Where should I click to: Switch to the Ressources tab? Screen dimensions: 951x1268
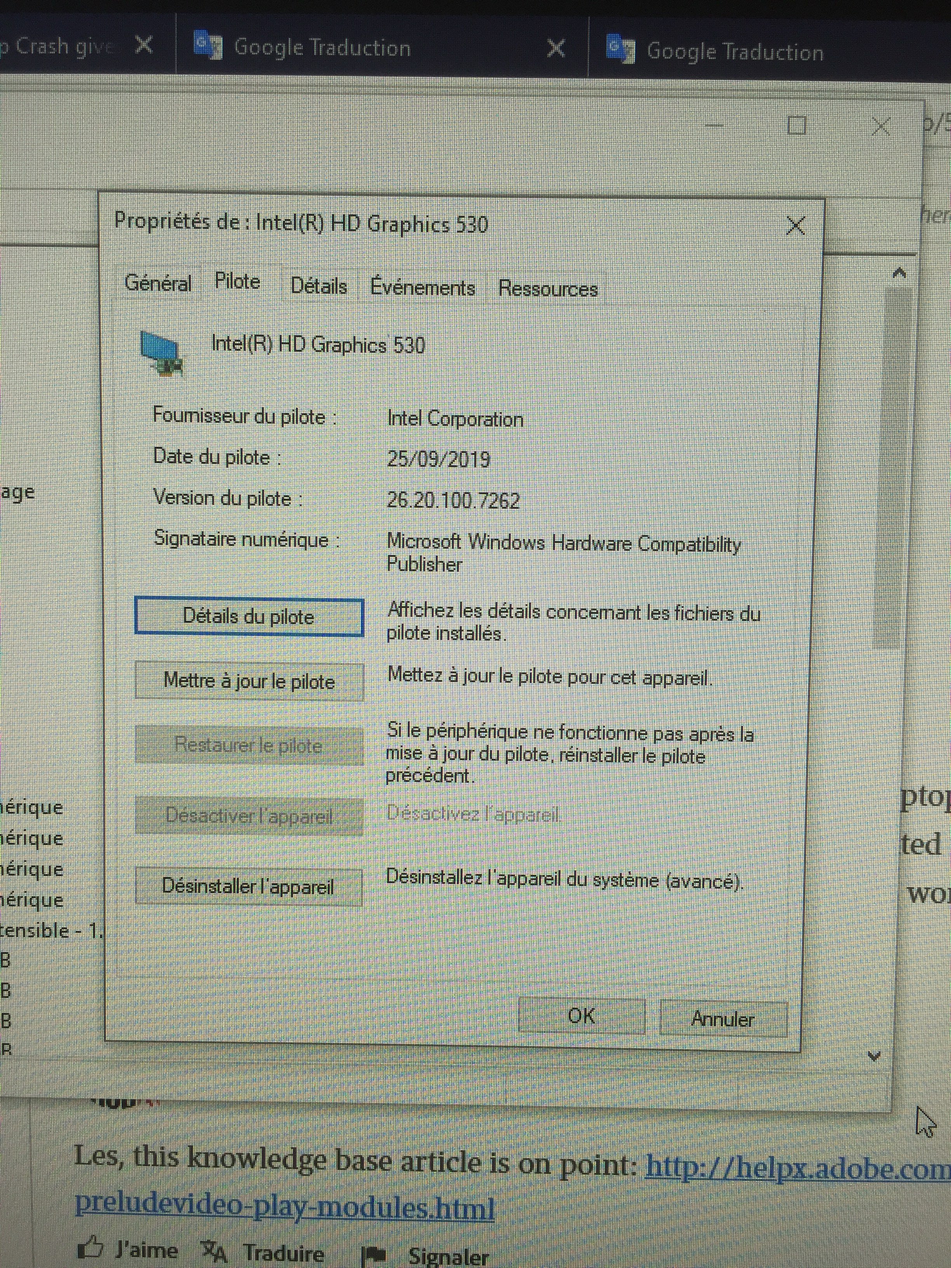[548, 289]
